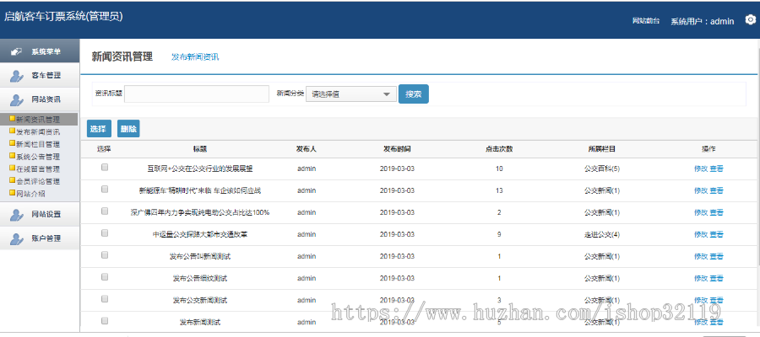The image size is (760, 337).
Task: Click the 点击次数 column header
Action: click(x=499, y=149)
